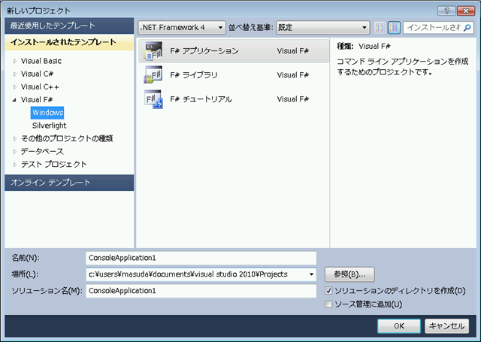This screenshot has width=481, height=342.
Task: Click the 参照(B)... browse button
Action: click(349, 274)
